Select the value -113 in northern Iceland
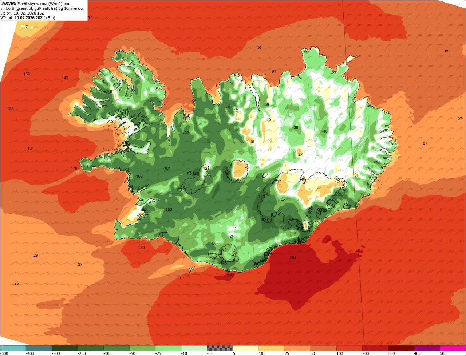Image resolution: width=466 pixels, height=356 pixels. pyautogui.click(x=229, y=107)
